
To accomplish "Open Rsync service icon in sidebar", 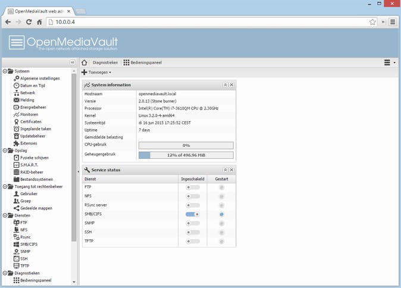I will [17, 237].
